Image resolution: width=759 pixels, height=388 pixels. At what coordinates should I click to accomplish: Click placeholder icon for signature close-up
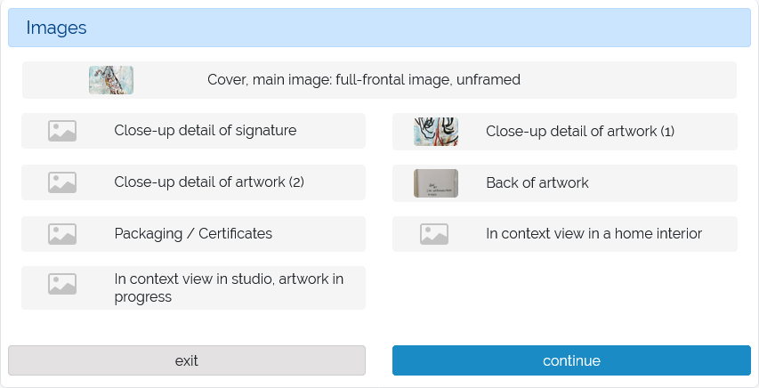point(62,131)
